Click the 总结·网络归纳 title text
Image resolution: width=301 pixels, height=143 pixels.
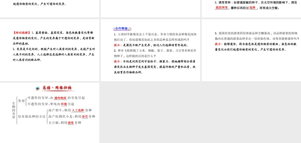[57, 88]
